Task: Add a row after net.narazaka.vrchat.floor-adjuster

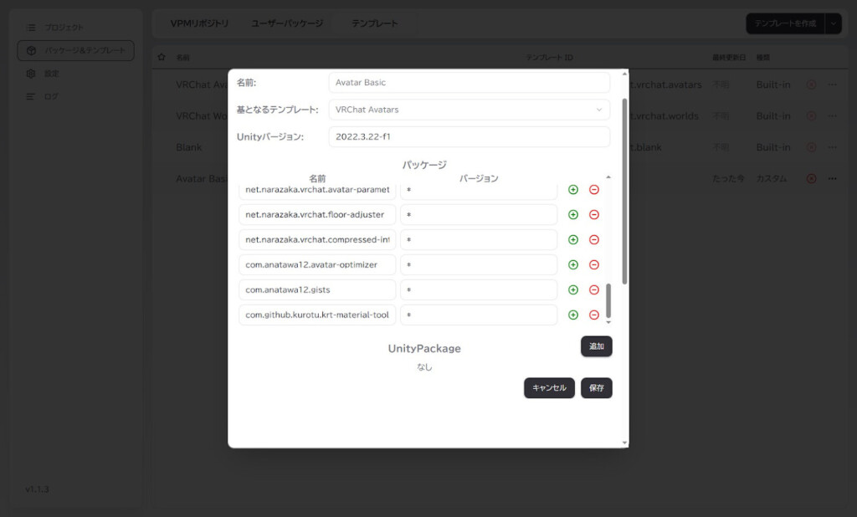Action: click(572, 215)
